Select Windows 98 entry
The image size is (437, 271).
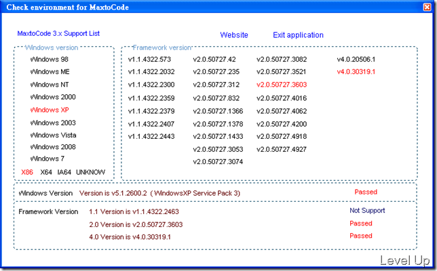(x=50, y=59)
